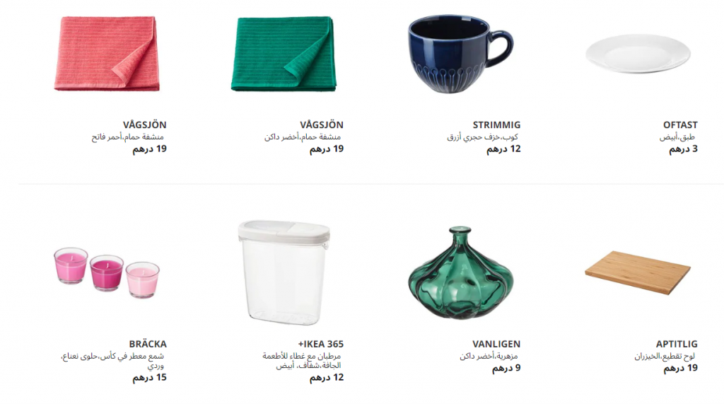Click the OFTAST product name
This screenshot has width=724, height=404.
680,125
